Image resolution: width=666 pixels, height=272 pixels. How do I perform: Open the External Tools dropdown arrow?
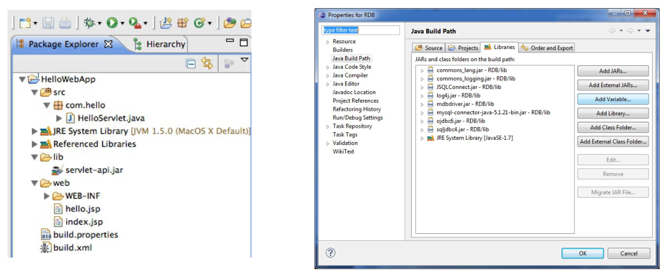(x=145, y=23)
